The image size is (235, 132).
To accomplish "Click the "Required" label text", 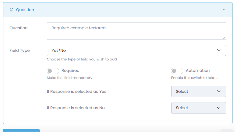I will (70, 71).
